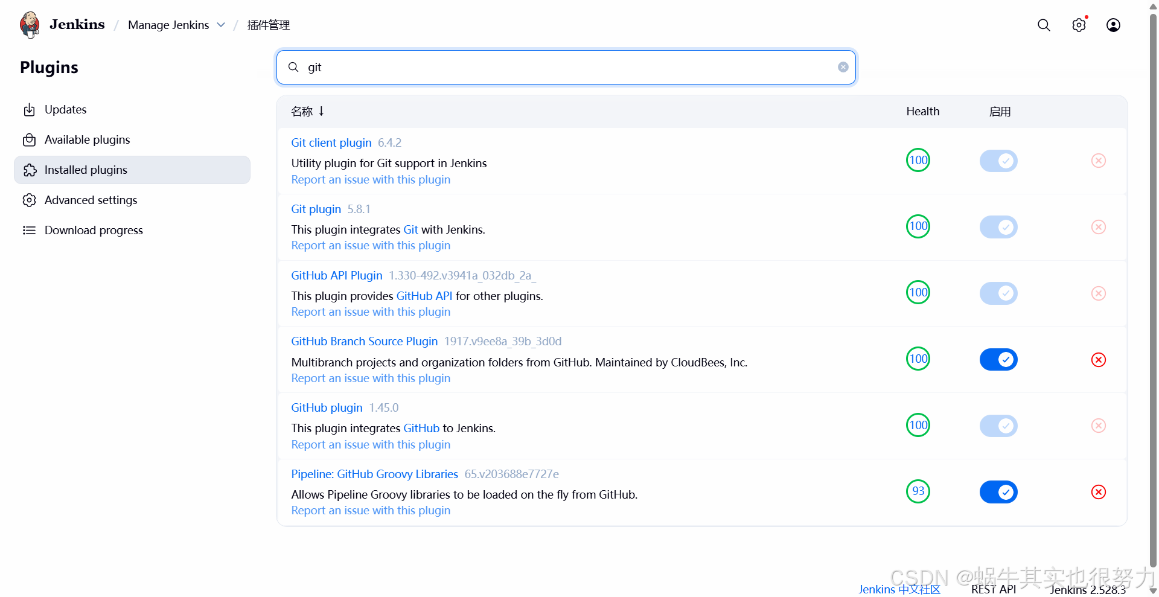Open the Git client plugin link
The image size is (1159, 597).
(331, 142)
